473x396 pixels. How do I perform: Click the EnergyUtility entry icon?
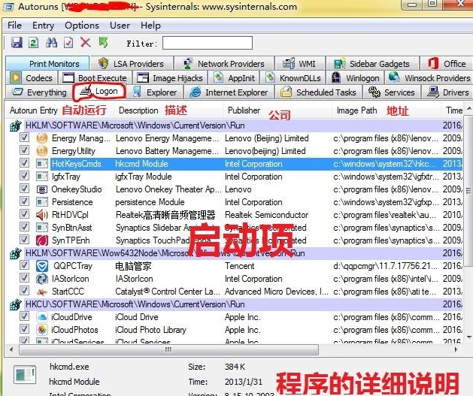42,151
